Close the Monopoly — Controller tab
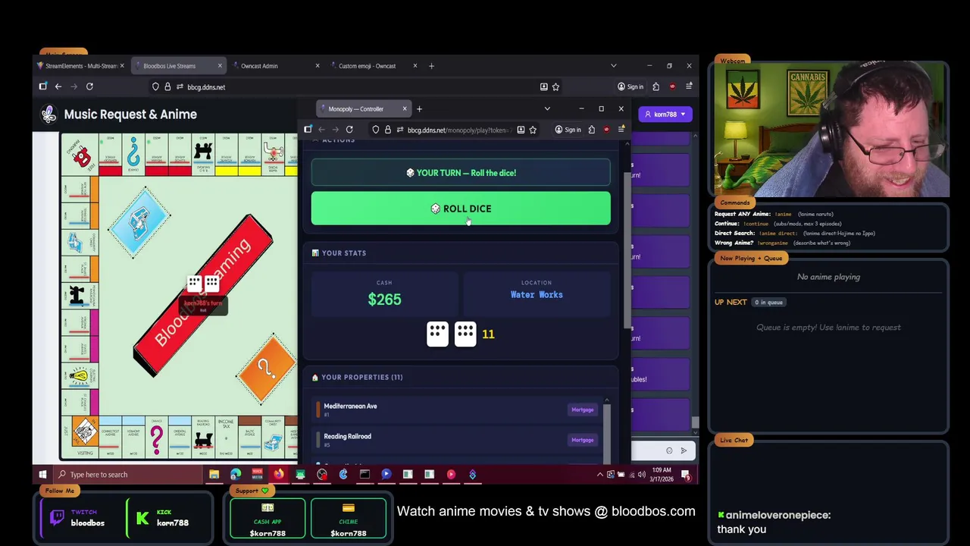Viewport: 970px width, 546px height. 404,108
